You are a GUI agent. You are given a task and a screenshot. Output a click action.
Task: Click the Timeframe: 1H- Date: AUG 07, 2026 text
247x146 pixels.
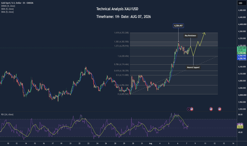124,17
